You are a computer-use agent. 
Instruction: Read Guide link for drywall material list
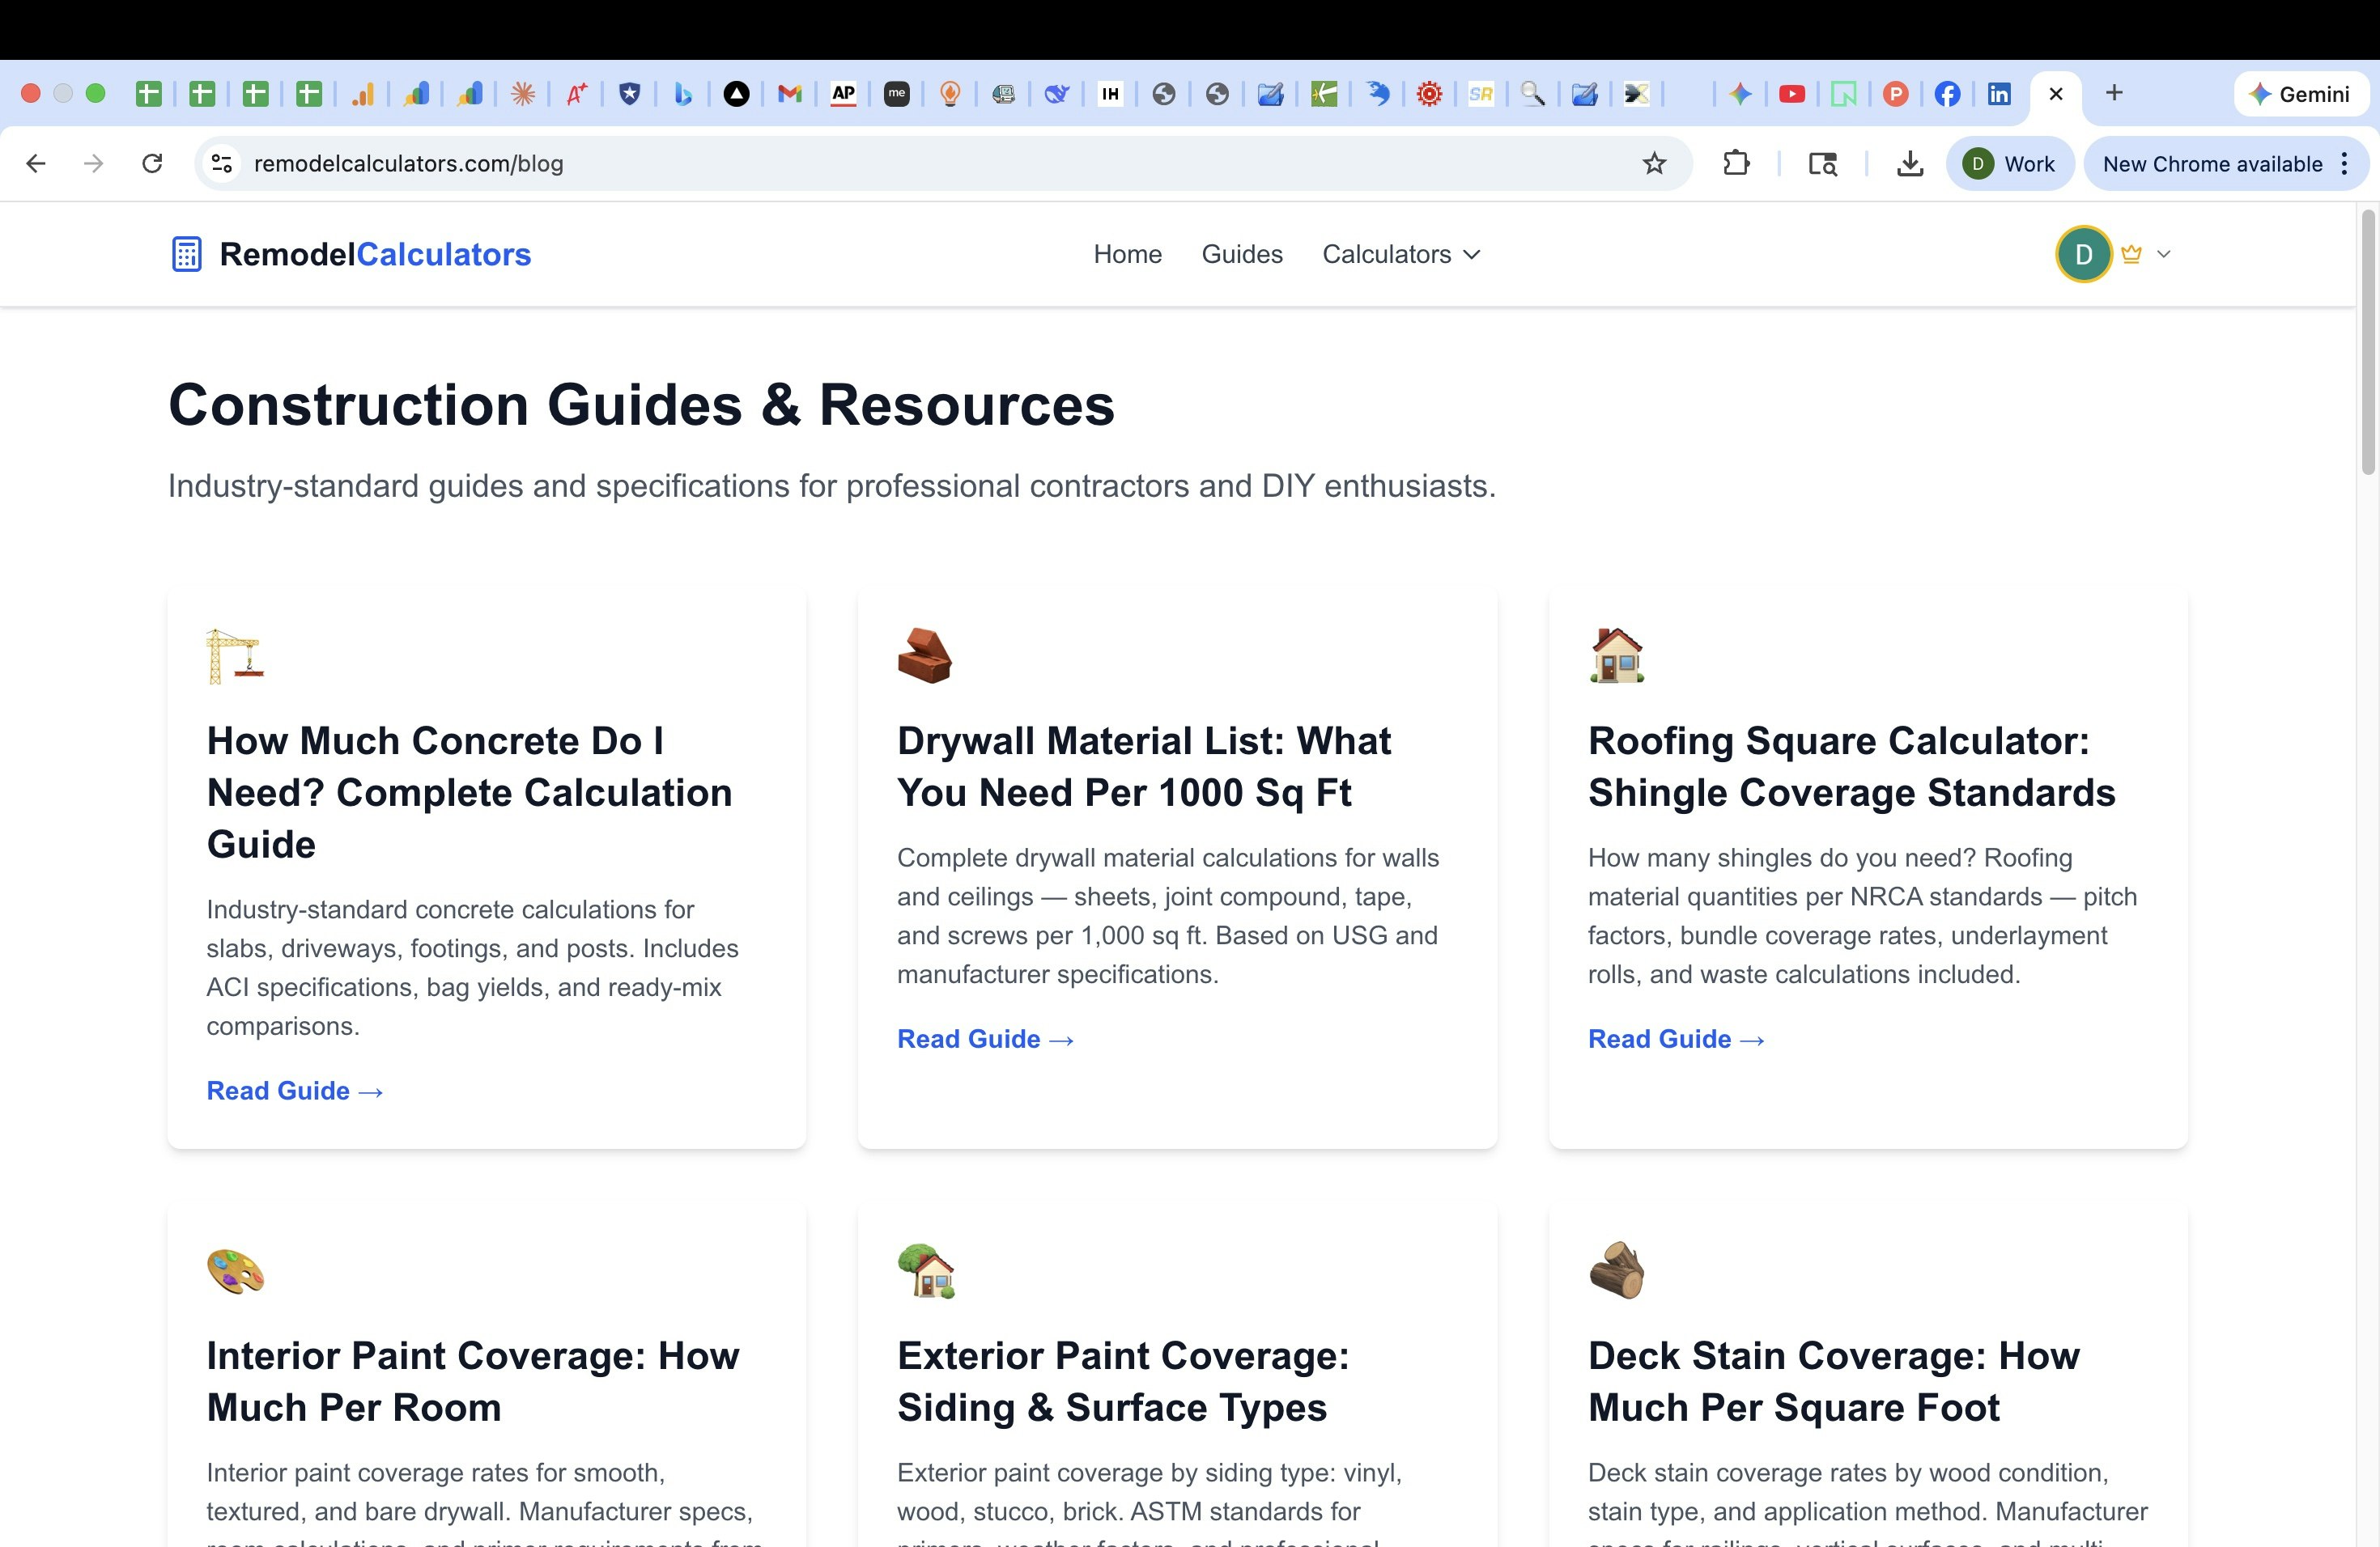(x=984, y=1040)
